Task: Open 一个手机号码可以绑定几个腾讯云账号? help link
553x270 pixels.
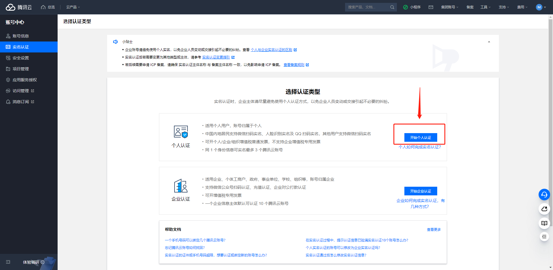Action: pos(195,240)
